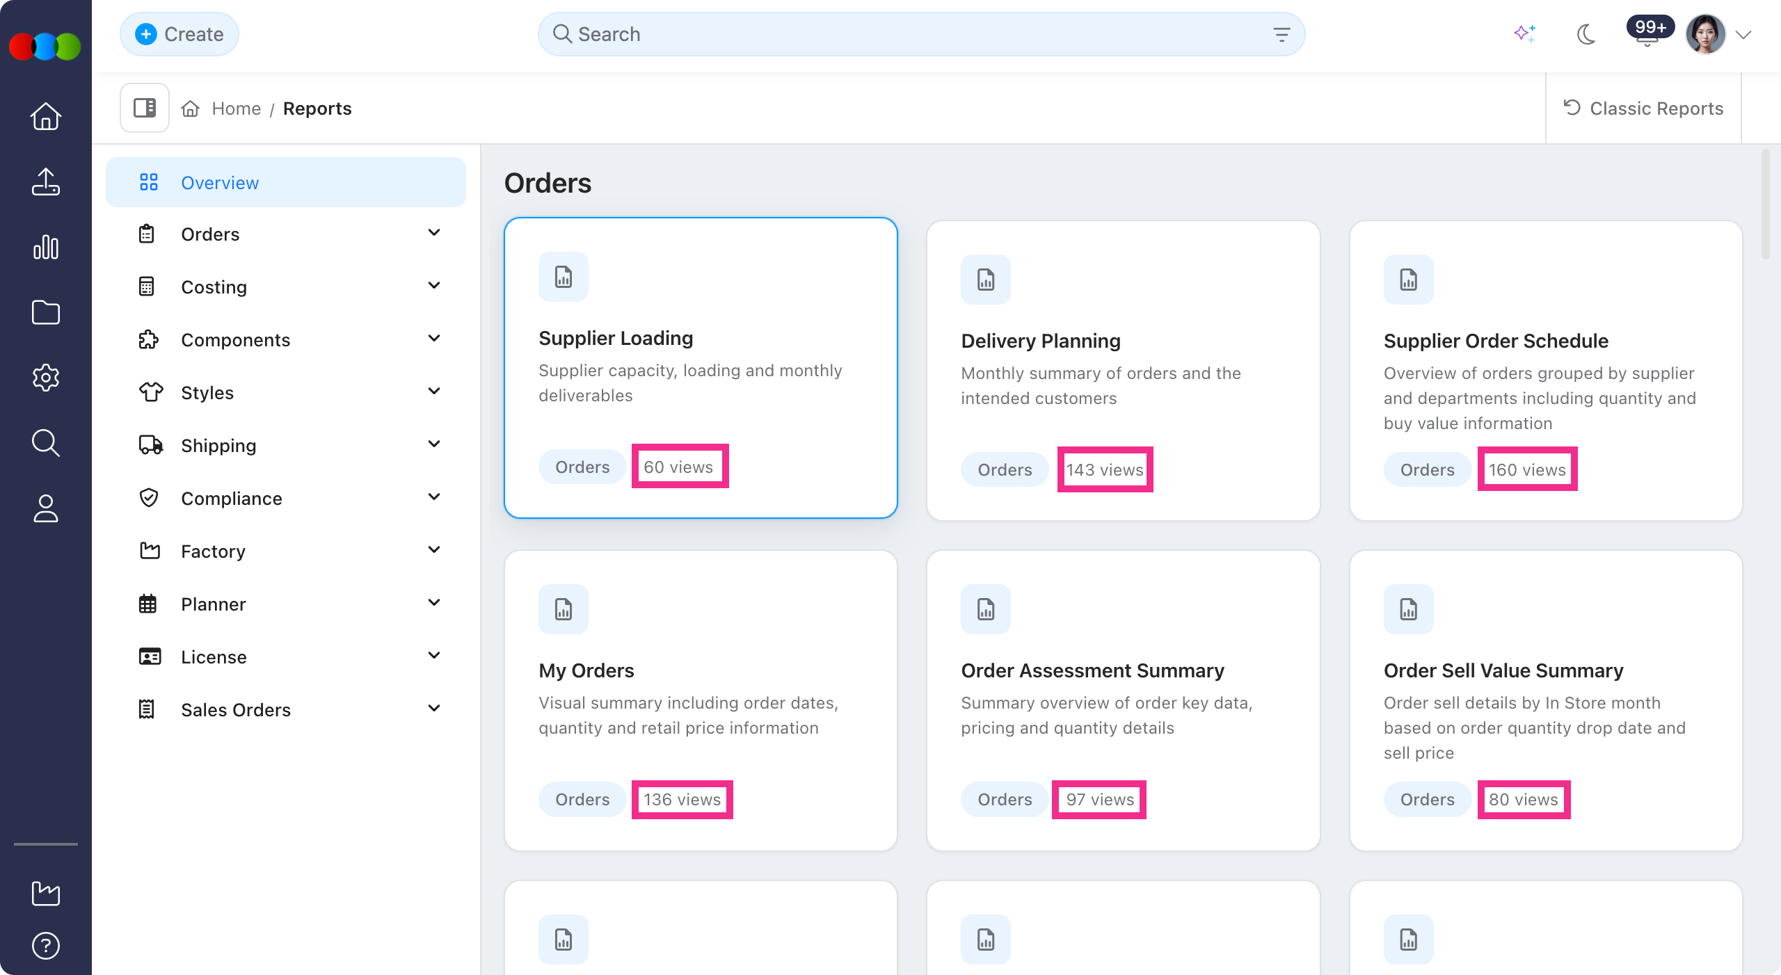Toggle dark mode with the moon icon
Image resolution: width=1781 pixels, height=975 pixels.
click(x=1586, y=34)
